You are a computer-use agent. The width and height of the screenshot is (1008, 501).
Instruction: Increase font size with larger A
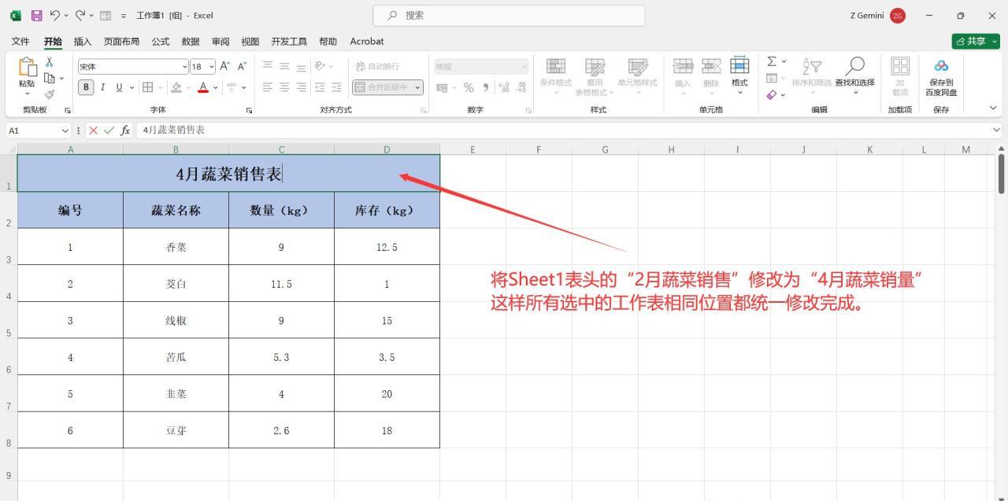225,67
